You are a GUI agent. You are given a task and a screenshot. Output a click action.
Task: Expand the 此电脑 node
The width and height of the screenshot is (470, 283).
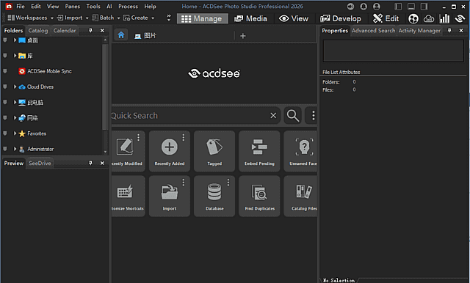[x=15, y=103]
